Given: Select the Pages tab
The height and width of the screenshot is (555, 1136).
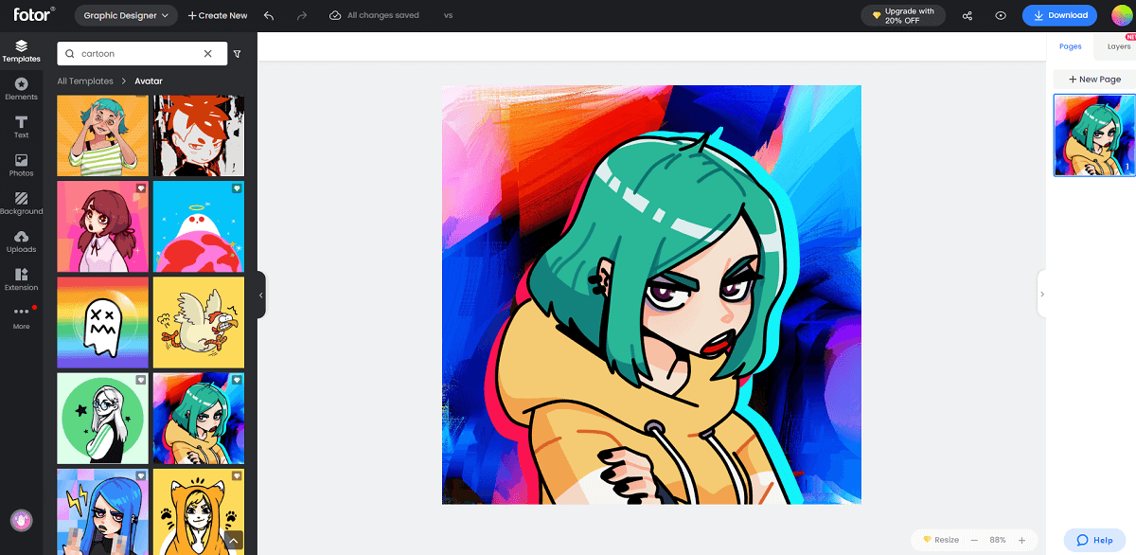Looking at the screenshot, I should point(1071,45).
